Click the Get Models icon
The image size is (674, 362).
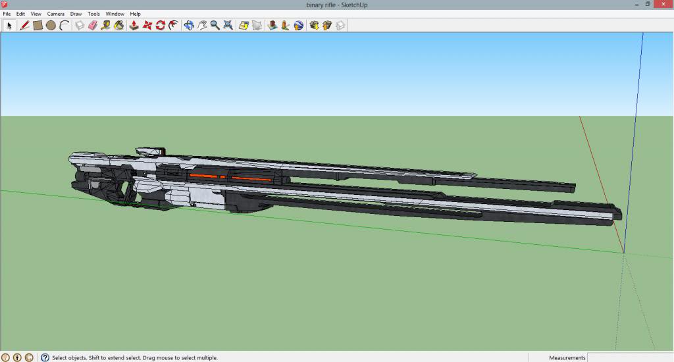click(x=314, y=26)
